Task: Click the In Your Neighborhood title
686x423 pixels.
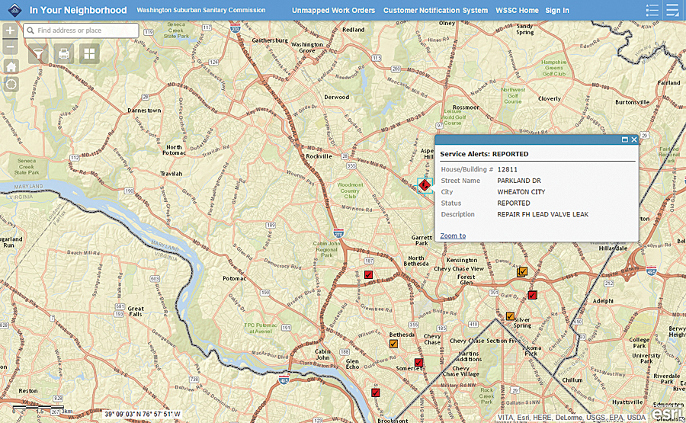Action: tap(78, 10)
